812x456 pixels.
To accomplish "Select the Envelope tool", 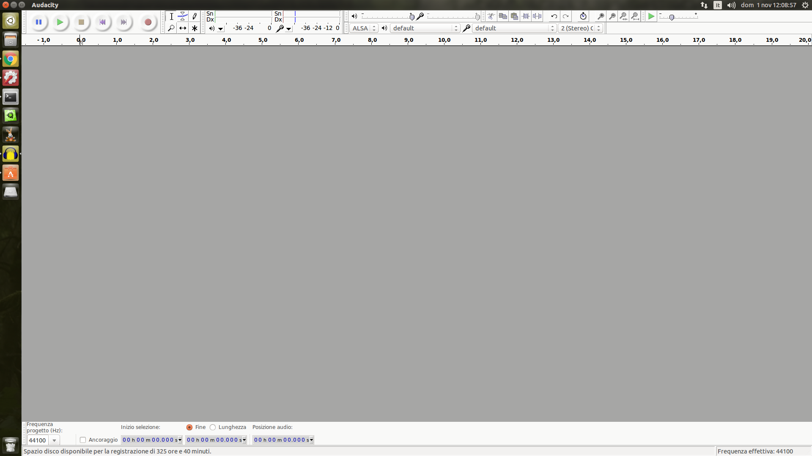I will [x=183, y=16].
